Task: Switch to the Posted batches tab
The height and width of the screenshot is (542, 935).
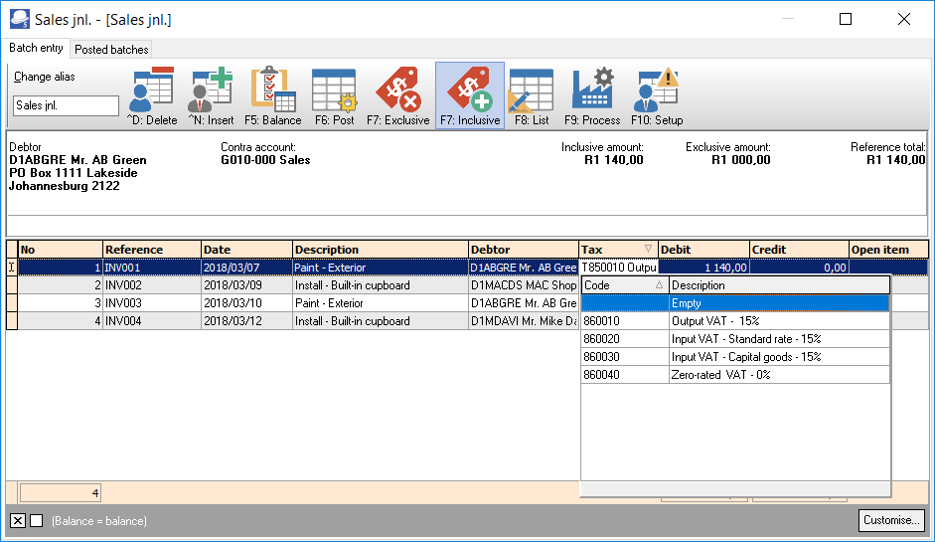Action: pos(111,50)
